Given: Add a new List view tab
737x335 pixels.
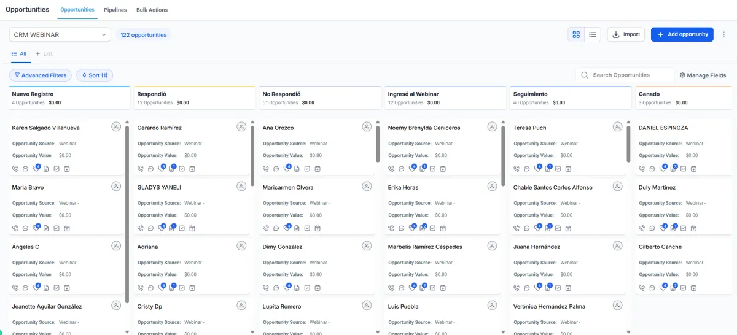Looking at the screenshot, I should (x=44, y=54).
